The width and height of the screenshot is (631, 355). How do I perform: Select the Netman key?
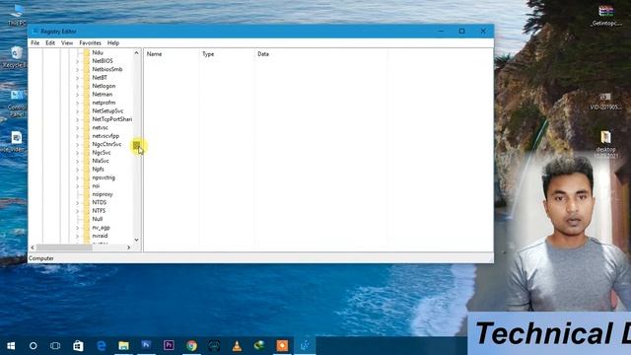102,95
